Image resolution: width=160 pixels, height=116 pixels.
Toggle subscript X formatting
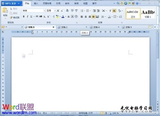tap(44, 17)
